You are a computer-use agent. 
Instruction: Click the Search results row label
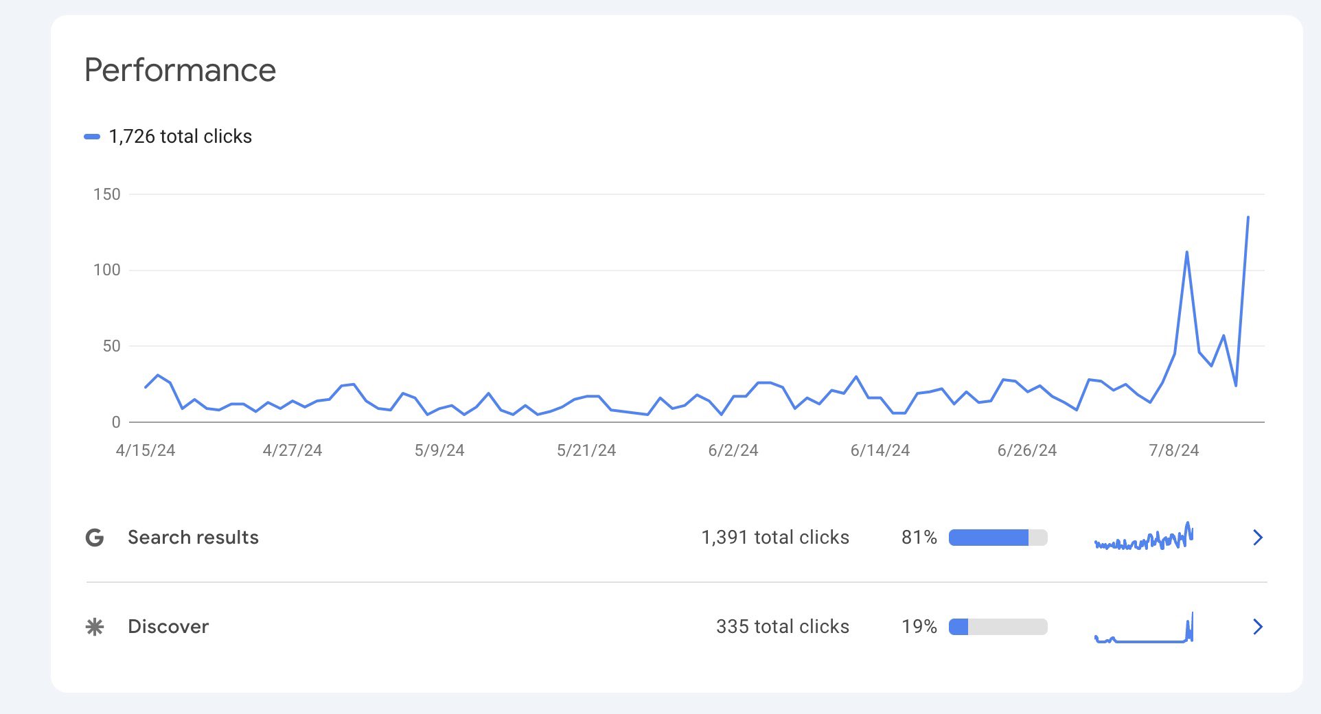[x=193, y=538]
